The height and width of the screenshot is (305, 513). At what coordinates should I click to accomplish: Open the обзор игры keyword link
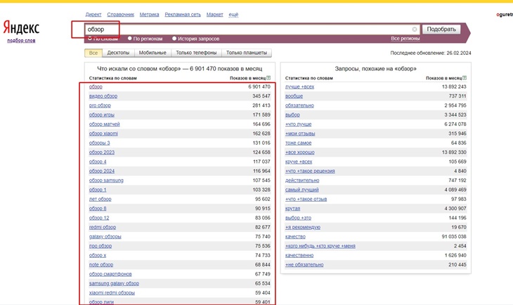pyautogui.click(x=102, y=115)
